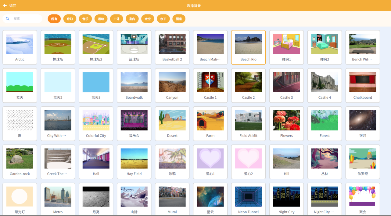Click the back arrow icon
Screen dimensions: 391x216
[5, 5]
